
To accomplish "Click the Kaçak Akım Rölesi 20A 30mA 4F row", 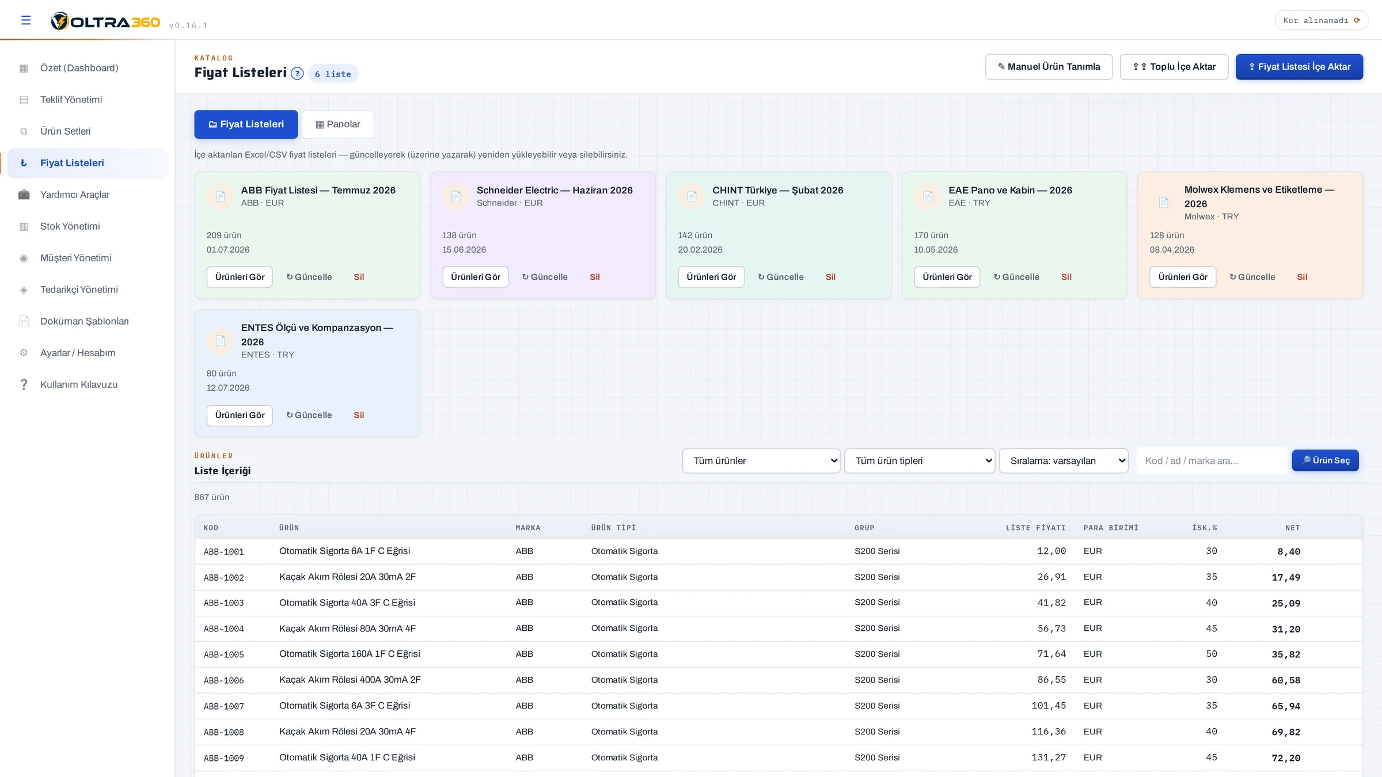I will coord(779,732).
